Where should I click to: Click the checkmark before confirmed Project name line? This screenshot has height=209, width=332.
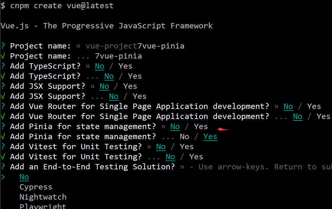[3, 56]
